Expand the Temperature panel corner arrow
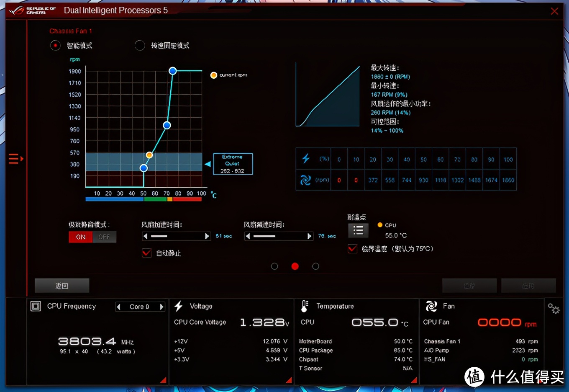569x392 pixels. pyautogui.click(x=414, y=380)
